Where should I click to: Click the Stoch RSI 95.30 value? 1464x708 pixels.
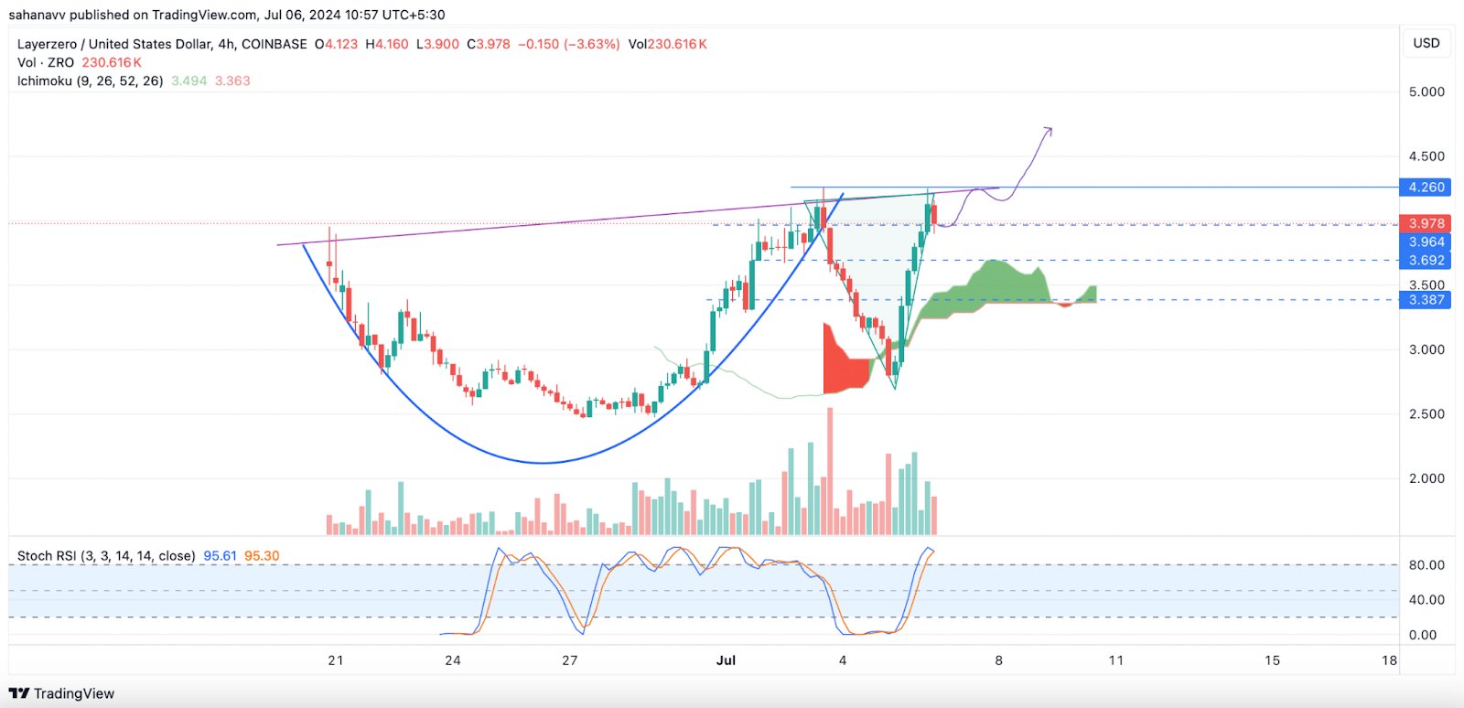click(x=262, y=556)
